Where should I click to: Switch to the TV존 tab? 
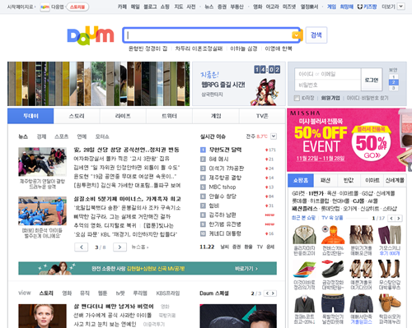click(x=262, y=116)
